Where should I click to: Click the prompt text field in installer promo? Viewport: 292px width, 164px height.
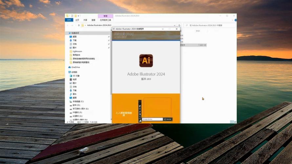pos(153,119)
